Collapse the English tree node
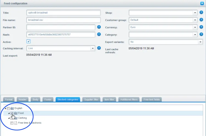206x136 pixels. [x=5, y=109]
